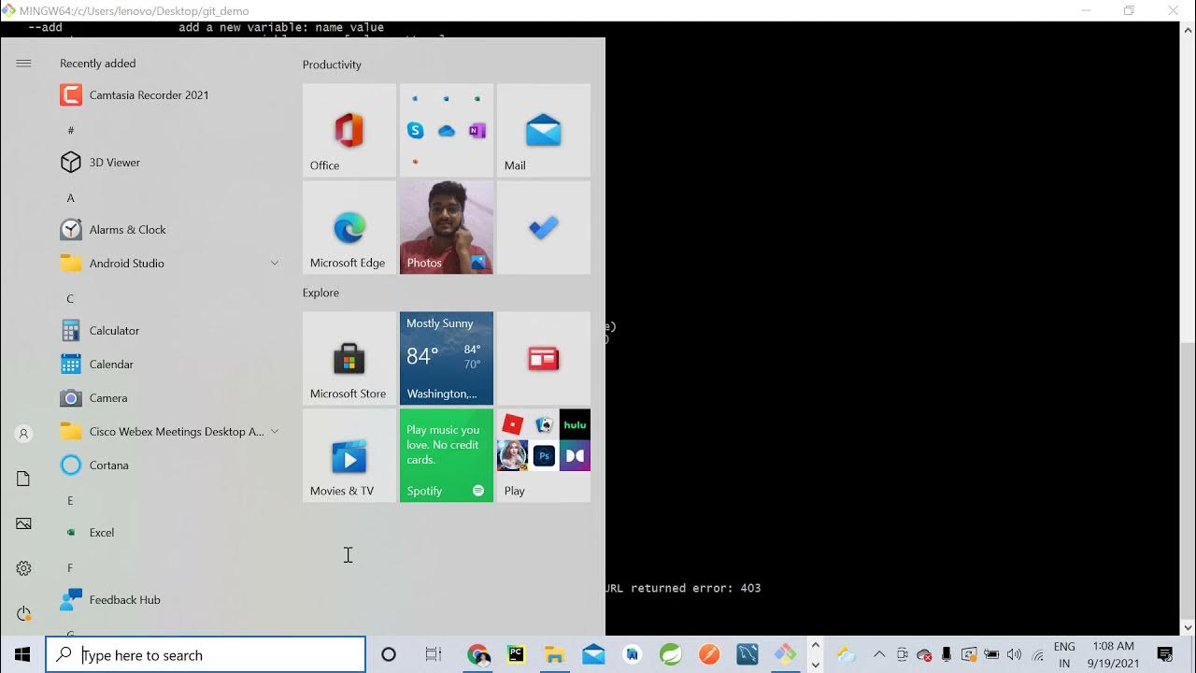Open the To Do checkmark tile
The height and width of the screenshot is (673, 1196).
click(x=544, y=228)
